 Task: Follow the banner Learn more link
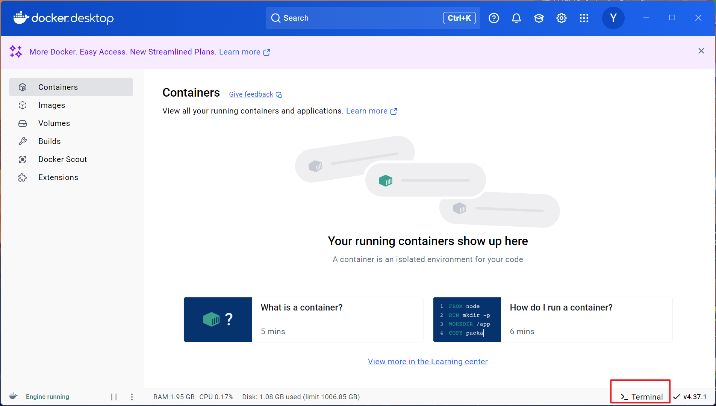240,52
